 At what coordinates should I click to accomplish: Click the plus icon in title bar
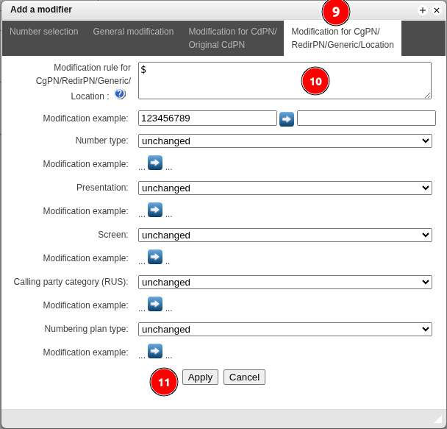423,10
